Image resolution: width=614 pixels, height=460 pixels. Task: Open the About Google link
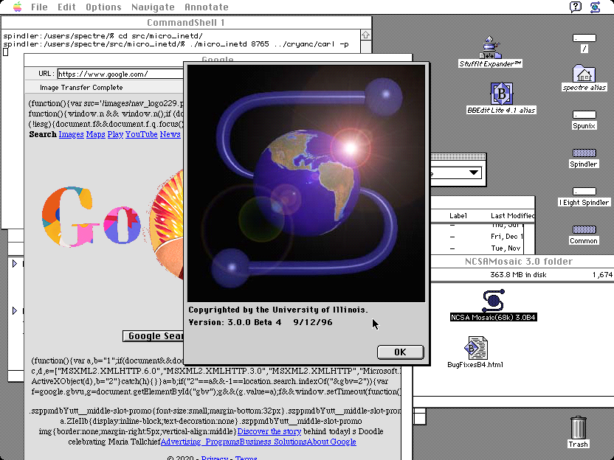pos(331,442)
